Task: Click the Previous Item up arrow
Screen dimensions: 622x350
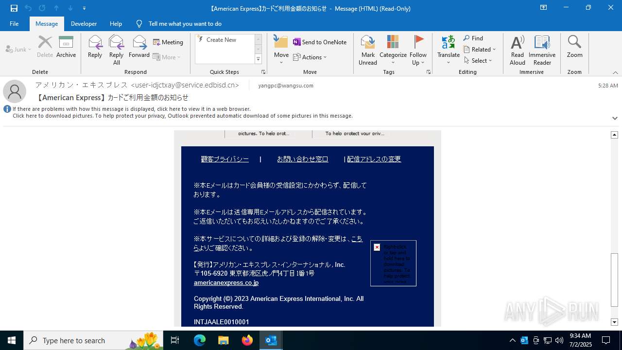Action: (56, 8)
